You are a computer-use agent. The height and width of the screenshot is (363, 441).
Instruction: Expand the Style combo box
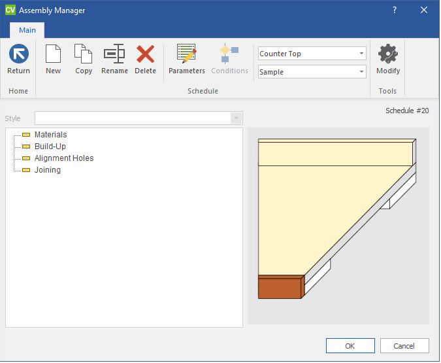pos(236,118)
